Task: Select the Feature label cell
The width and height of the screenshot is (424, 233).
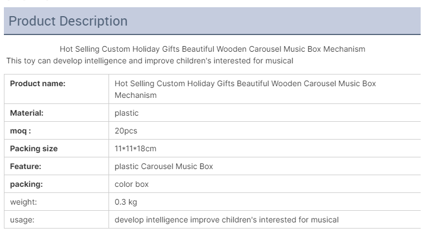Action: (x=57, y=166)
